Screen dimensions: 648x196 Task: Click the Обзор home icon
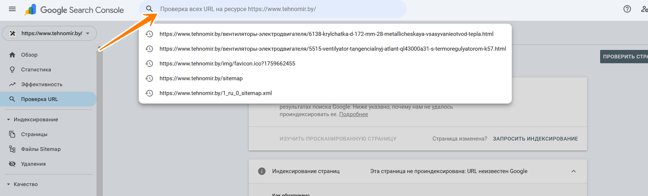point(12,55)
